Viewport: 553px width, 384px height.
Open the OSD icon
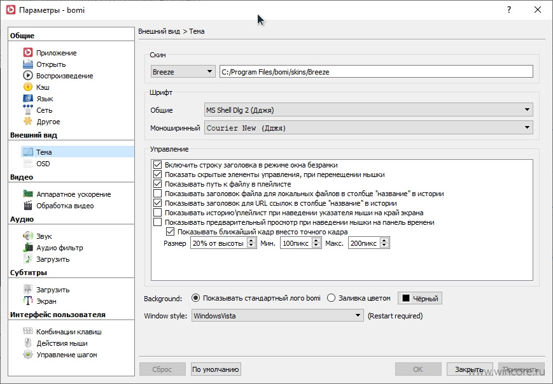[x=28, y=164]
